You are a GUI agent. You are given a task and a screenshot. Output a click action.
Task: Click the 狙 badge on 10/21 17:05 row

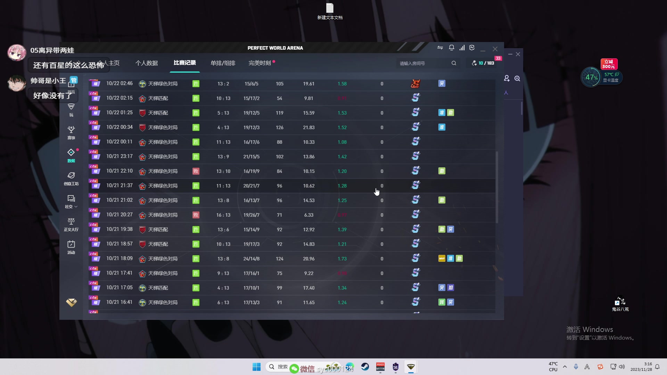pyautogui.click(x=451, y=287)
